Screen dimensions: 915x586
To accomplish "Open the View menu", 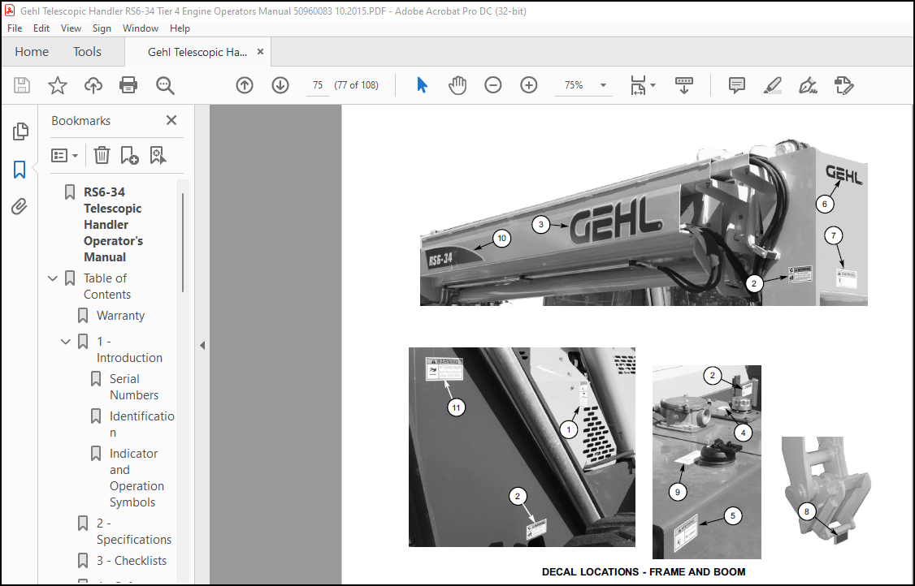I will [72, 28].
